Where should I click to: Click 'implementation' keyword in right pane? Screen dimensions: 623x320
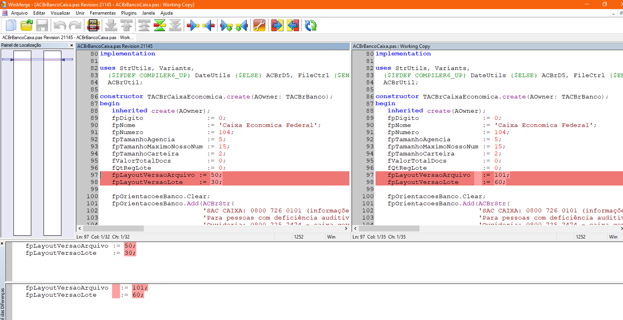pyautogui.click(x=403, y=54)
